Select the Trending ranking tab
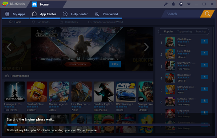217x138 pixels. [x=200, y=31]
